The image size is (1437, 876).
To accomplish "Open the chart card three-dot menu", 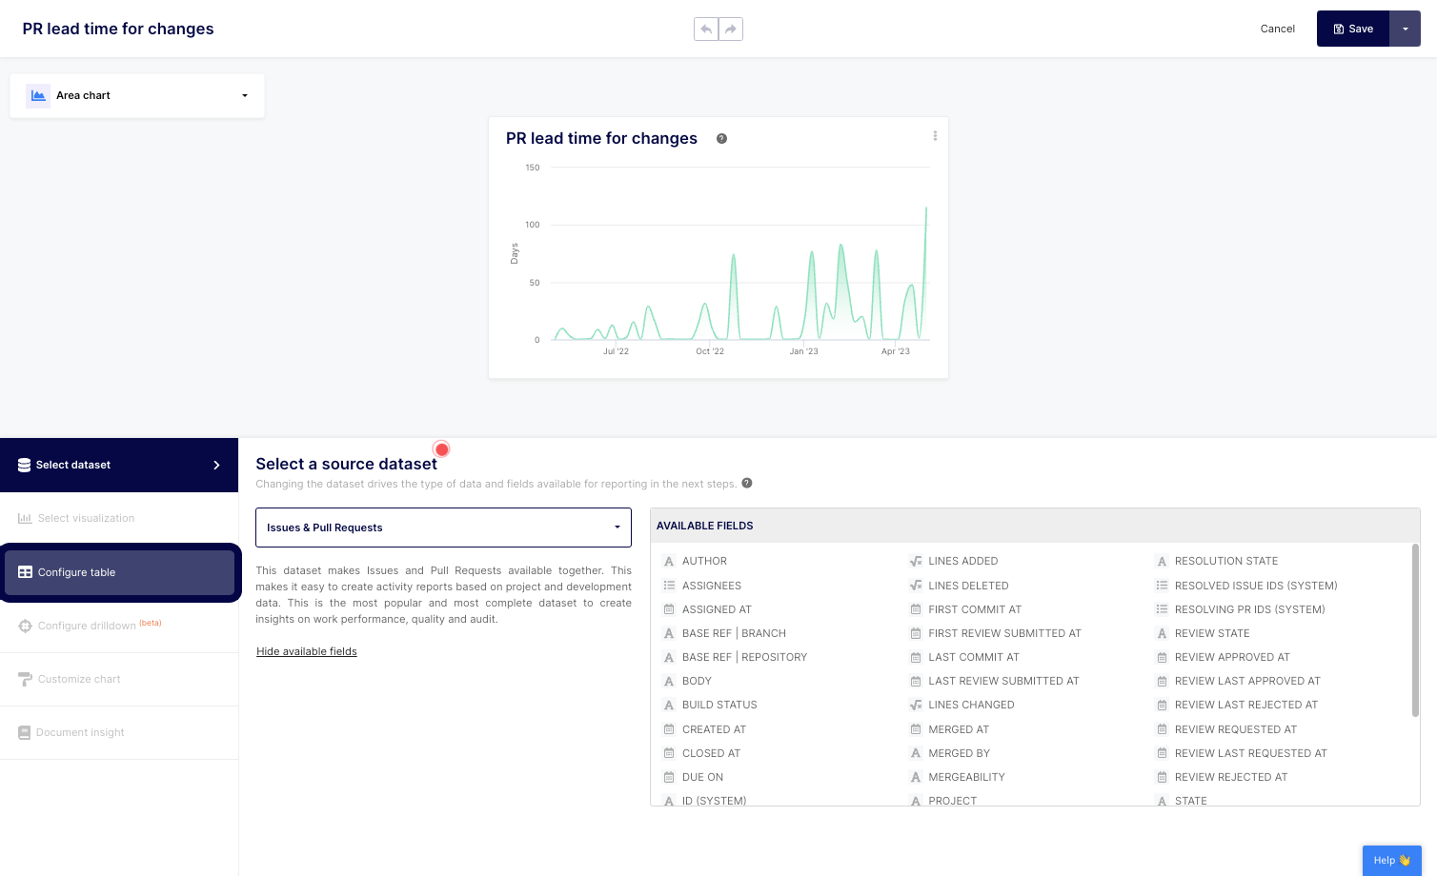I will 935,136.
